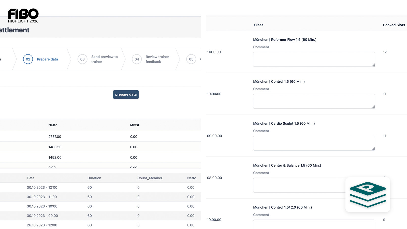Click the Comment label under Reformer Flow 1.5

(261, 47)
